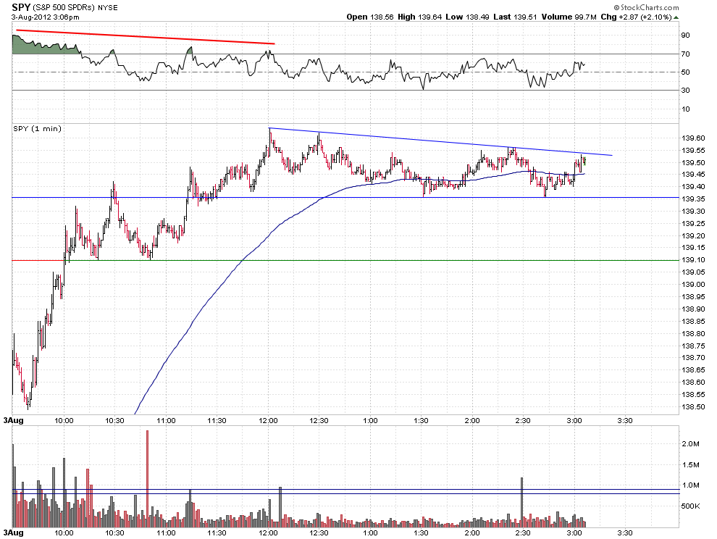The height and width of the screenshot is (539, 717).
Task: Click the price axis label 139.60
Action: [x=693, y=138]
